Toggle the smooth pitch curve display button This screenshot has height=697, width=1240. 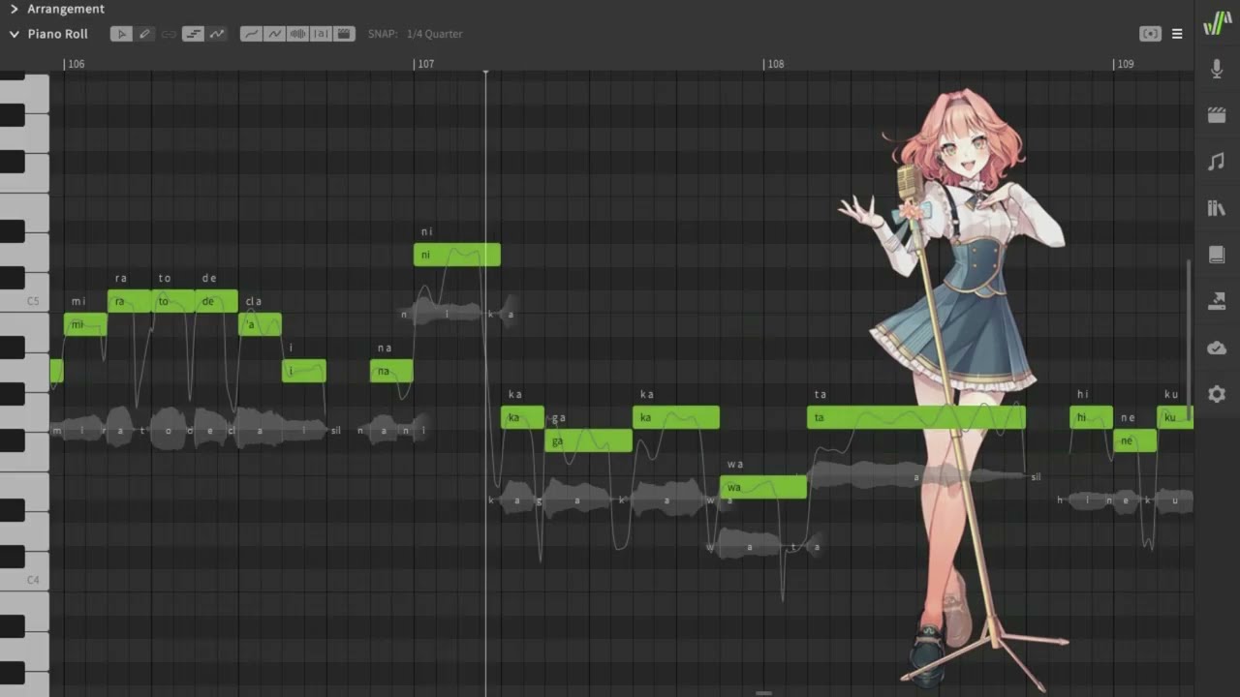point(251,34)
